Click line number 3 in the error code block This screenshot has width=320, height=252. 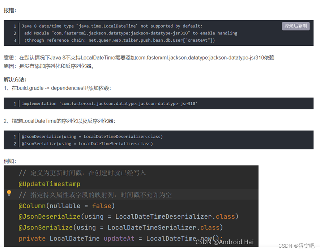pyautogui.click(x=14, y=40)
